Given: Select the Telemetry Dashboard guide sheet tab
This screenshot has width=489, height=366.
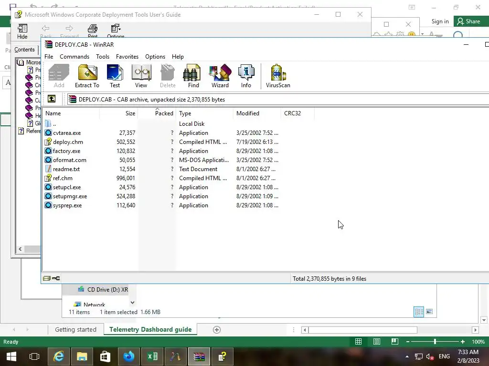Looking at the screenshot, I should 150,330.
